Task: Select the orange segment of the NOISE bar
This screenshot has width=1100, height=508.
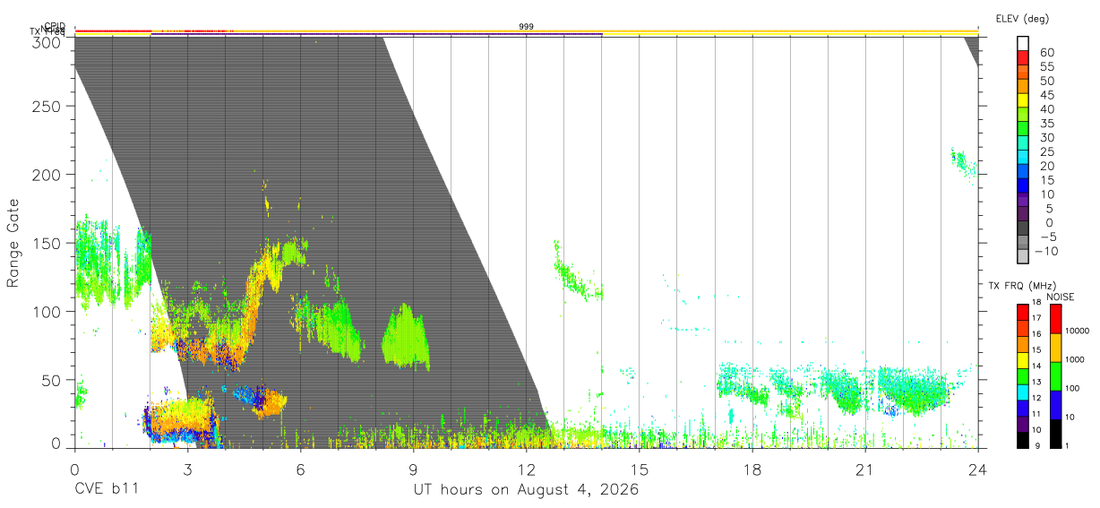Action: [1056, 347]
